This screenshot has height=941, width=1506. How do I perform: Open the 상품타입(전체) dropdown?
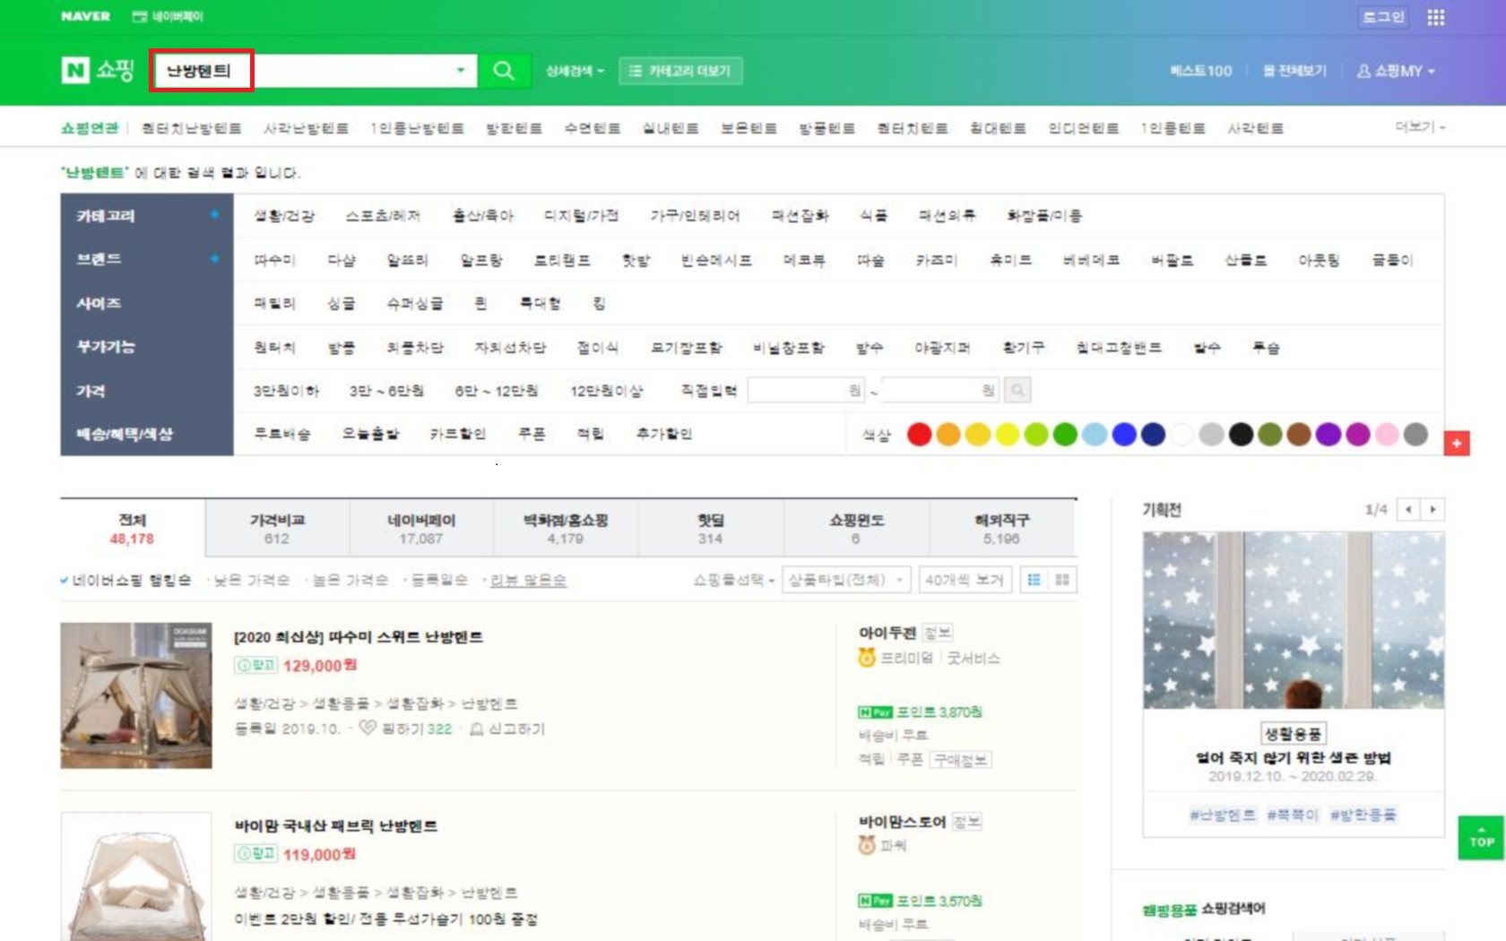846,580
